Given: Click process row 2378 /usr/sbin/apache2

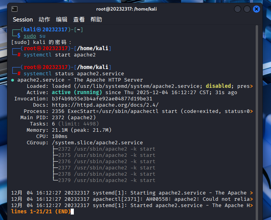Looking at the screenshot, I should 107,174.
